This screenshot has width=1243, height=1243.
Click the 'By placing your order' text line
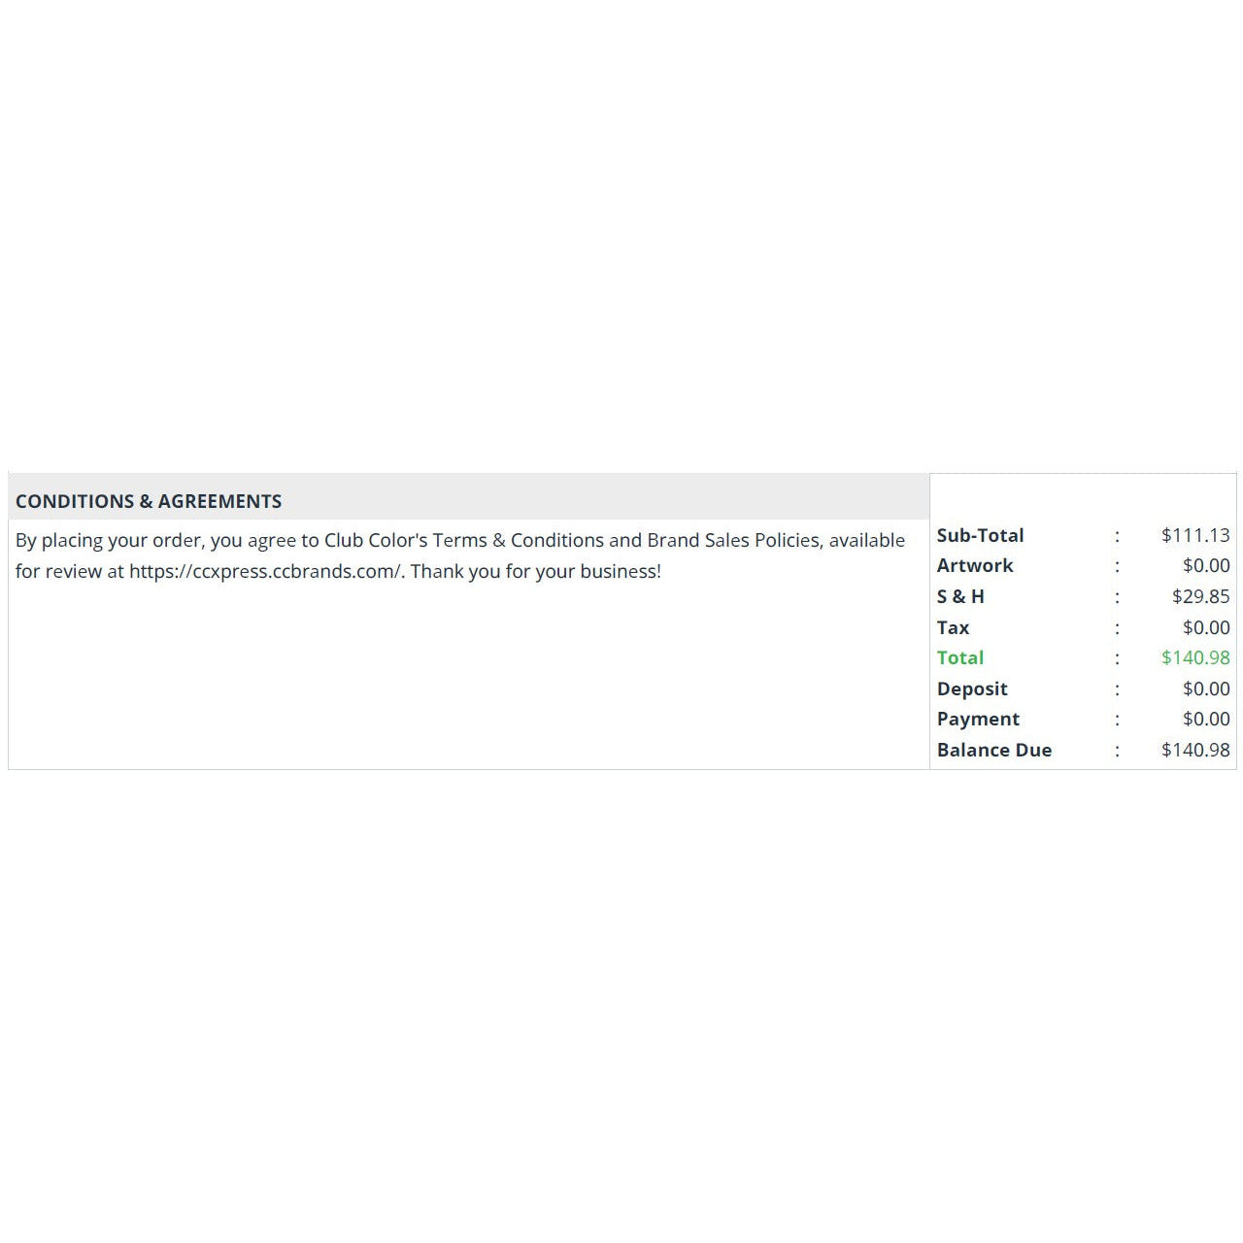tap(460, 540)
